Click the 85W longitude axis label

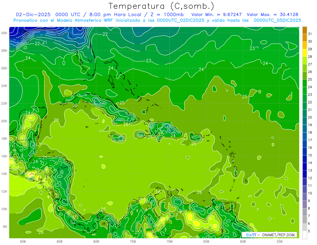tap(59, 242)
